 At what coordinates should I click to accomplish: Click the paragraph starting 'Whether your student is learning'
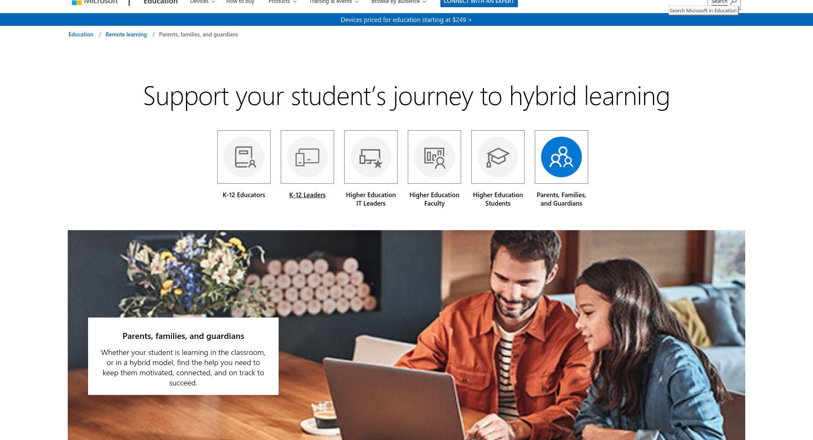pos(183,368)
